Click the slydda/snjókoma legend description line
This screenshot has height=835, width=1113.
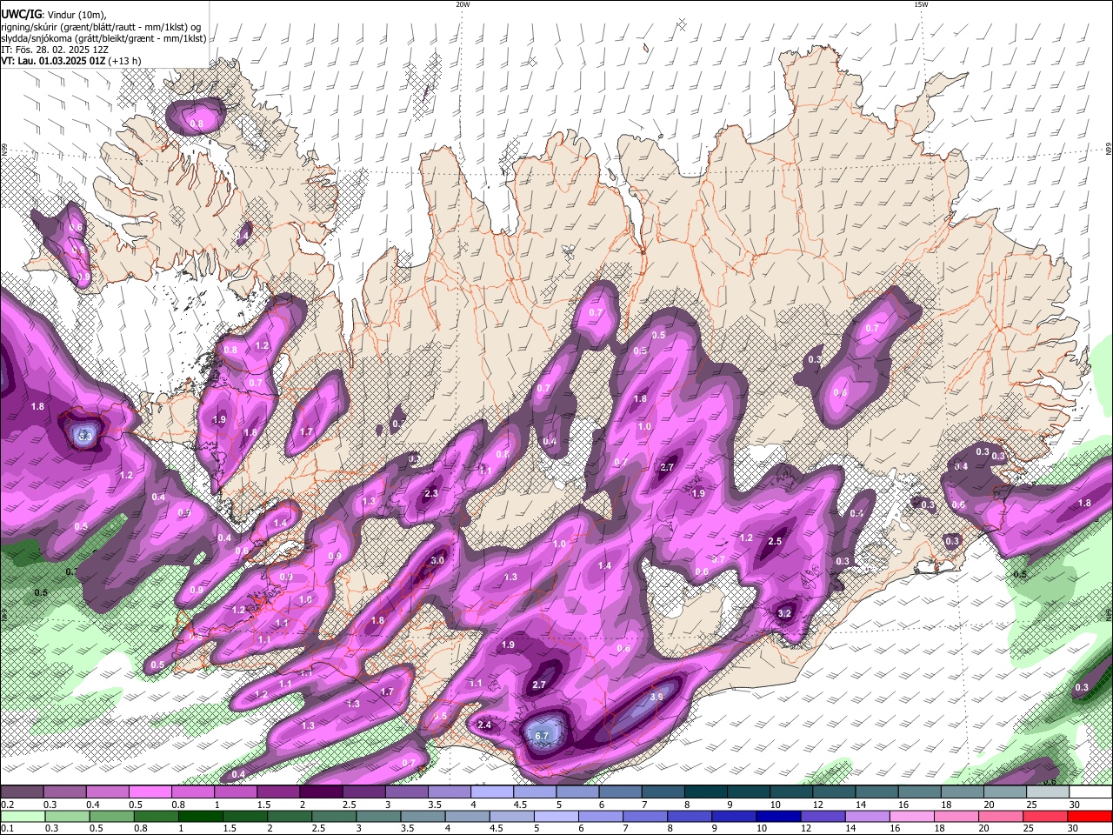point(103,38)
